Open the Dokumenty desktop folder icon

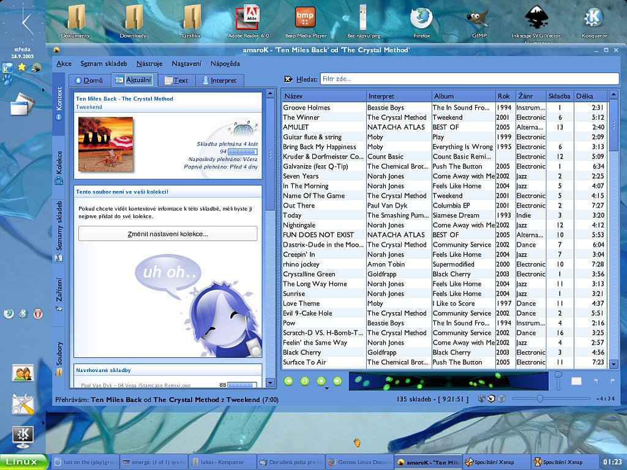75,22
